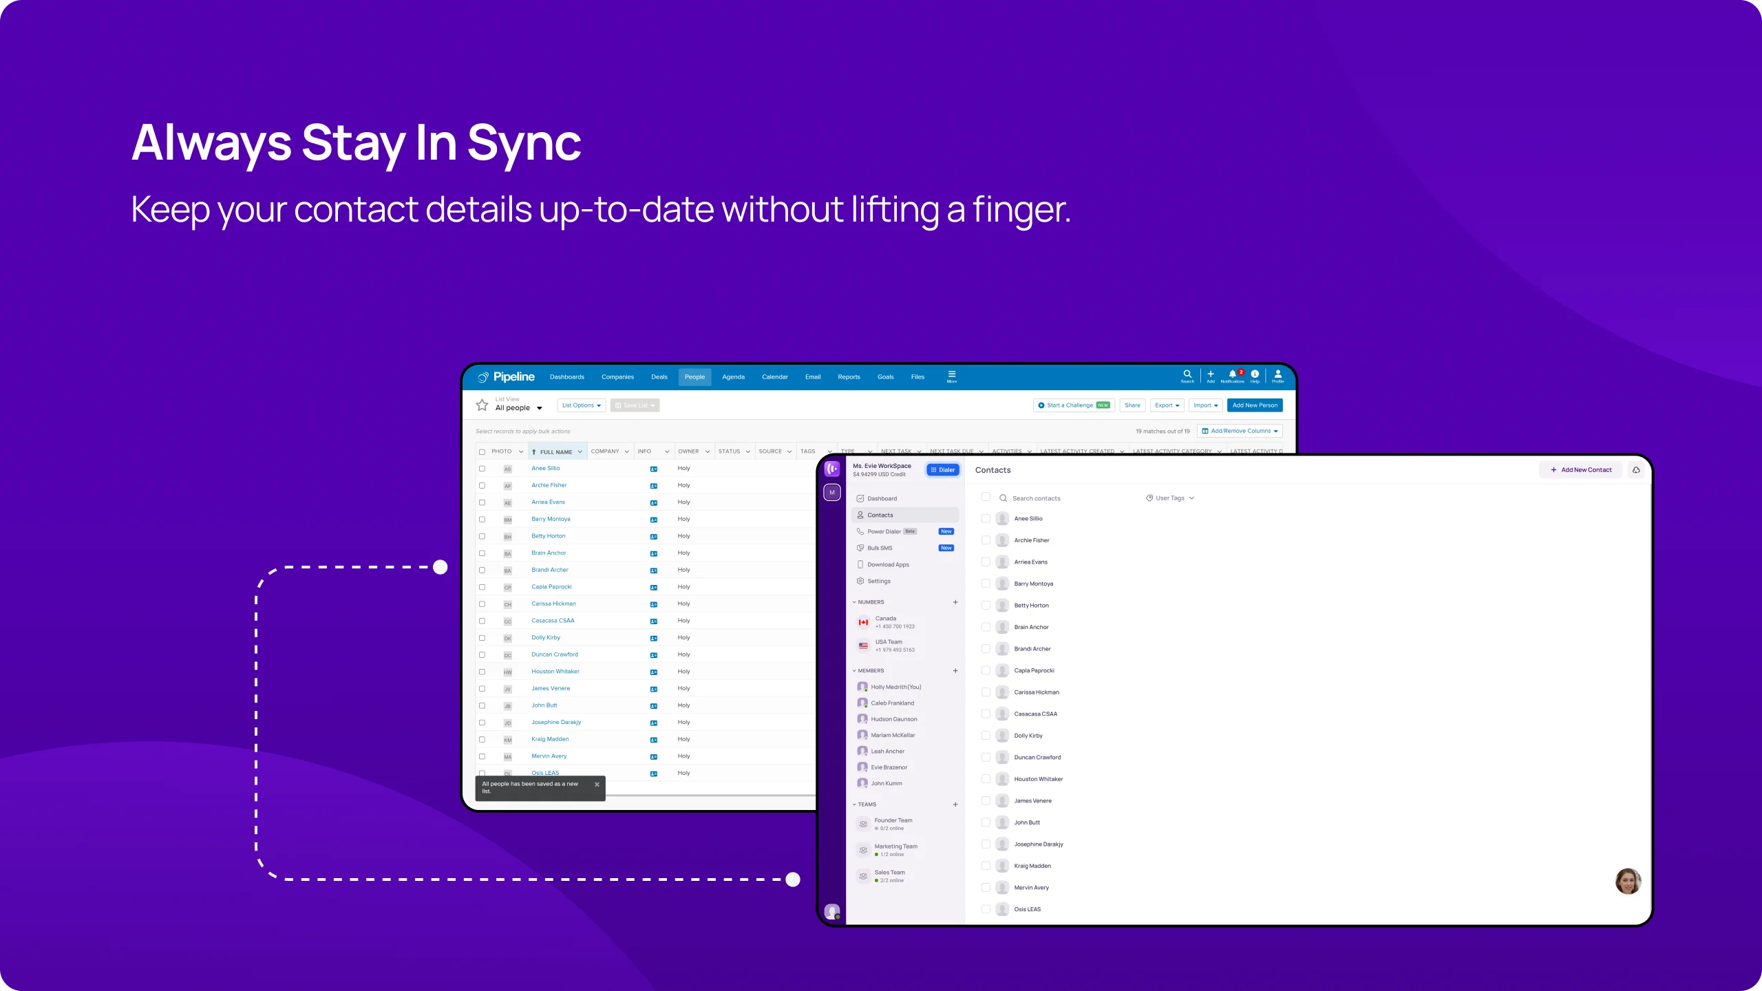Open the Reports tab in Pipeline
The image size is (1762, 991).
pos(849,377)
